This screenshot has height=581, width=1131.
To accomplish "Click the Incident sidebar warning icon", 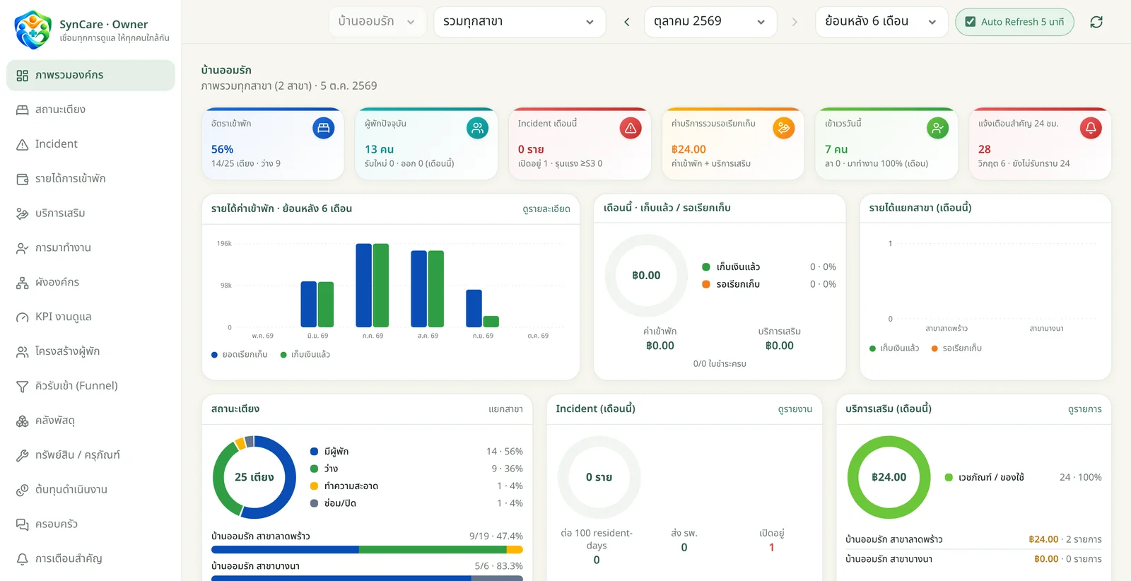I will pos(23,144).
